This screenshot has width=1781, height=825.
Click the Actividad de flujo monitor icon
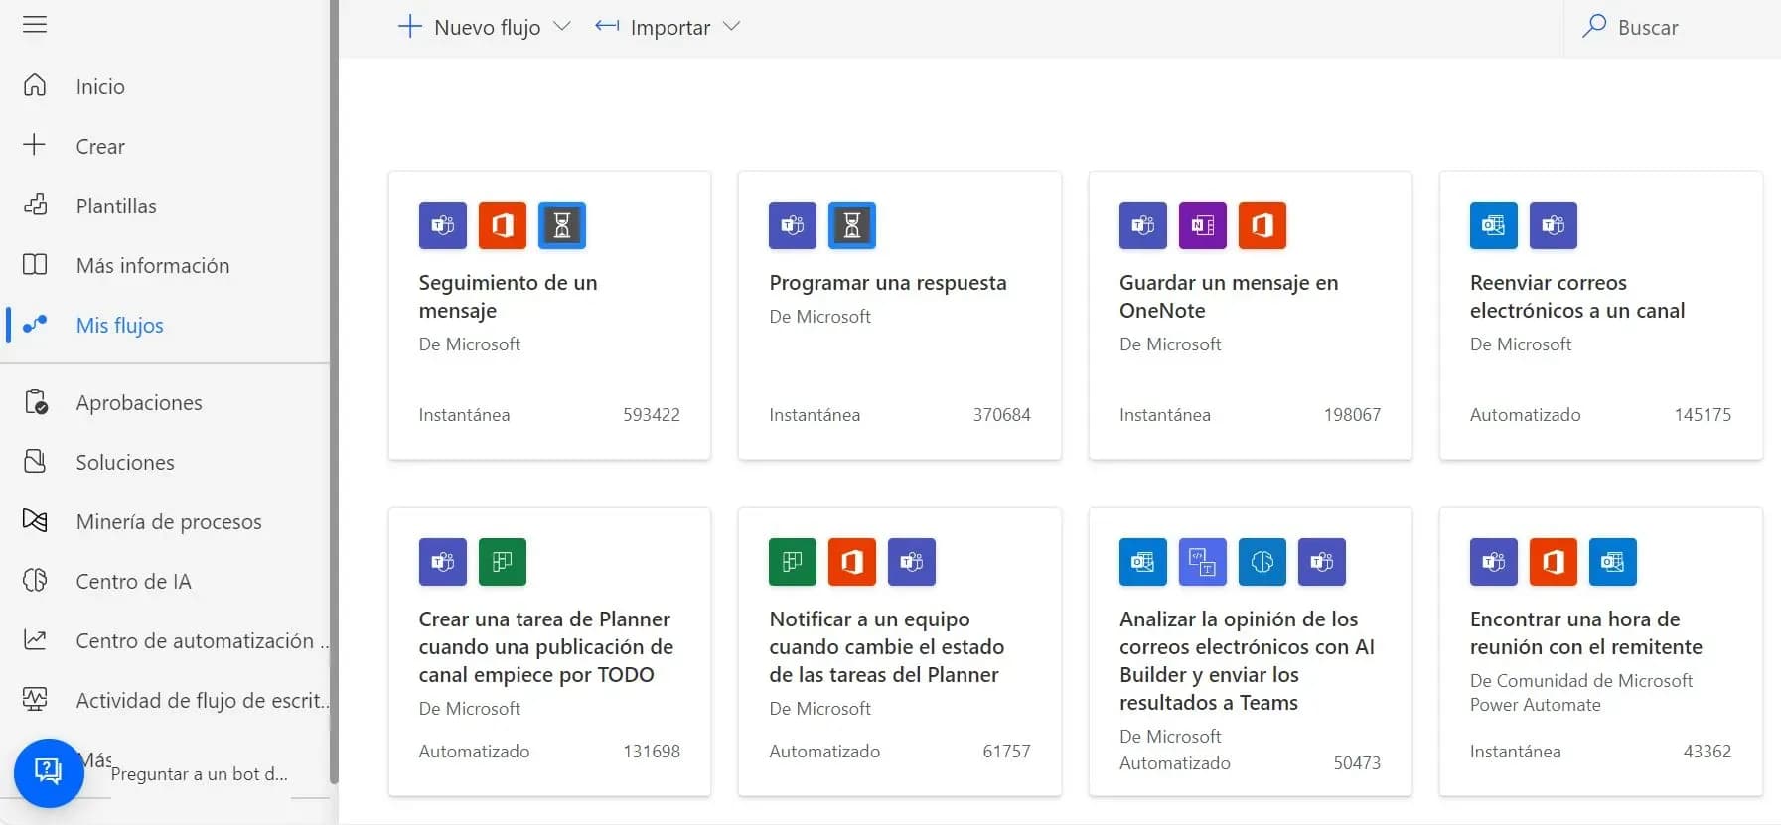pos(35,699)
